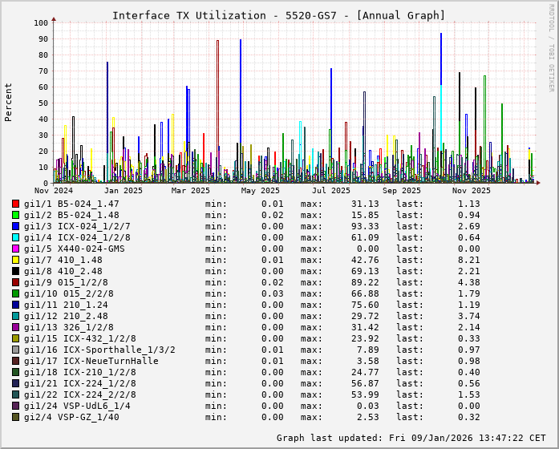Select the blue gi1/3 ICX-024_1/2/7 legend swatch
559x449 pixels.
(x=15, y=226)
